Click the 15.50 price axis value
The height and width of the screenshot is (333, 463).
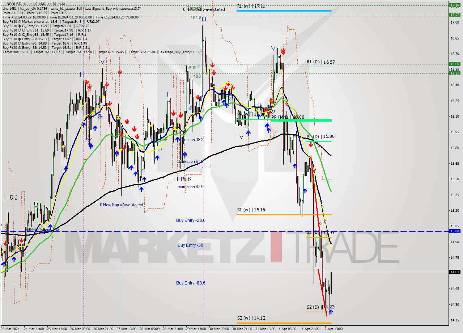[454, 179]
